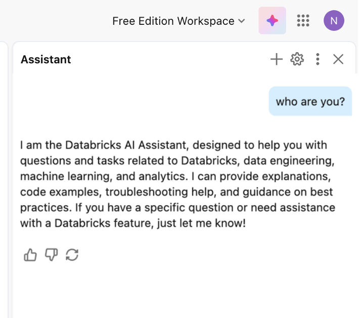Viewport: 359px width, 318px height.
Task: Give thumbs down to the response
Action: coord(51,255)
